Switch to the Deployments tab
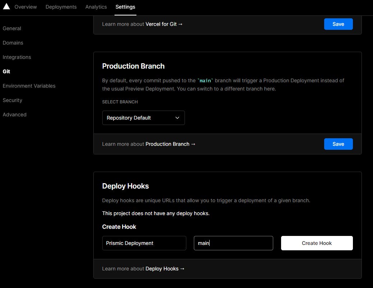 [61, 7]
